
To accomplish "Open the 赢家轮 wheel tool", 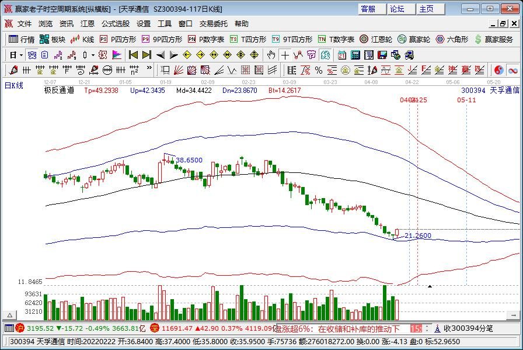I will coord(414,39).
